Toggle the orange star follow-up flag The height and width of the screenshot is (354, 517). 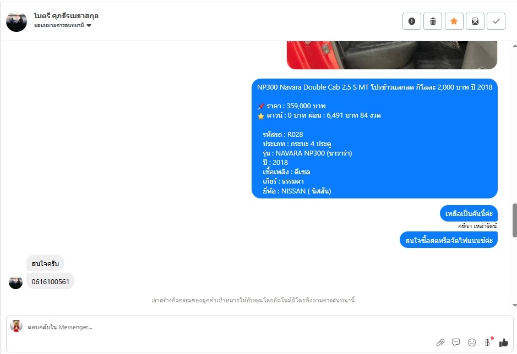[x=454, y=21]
